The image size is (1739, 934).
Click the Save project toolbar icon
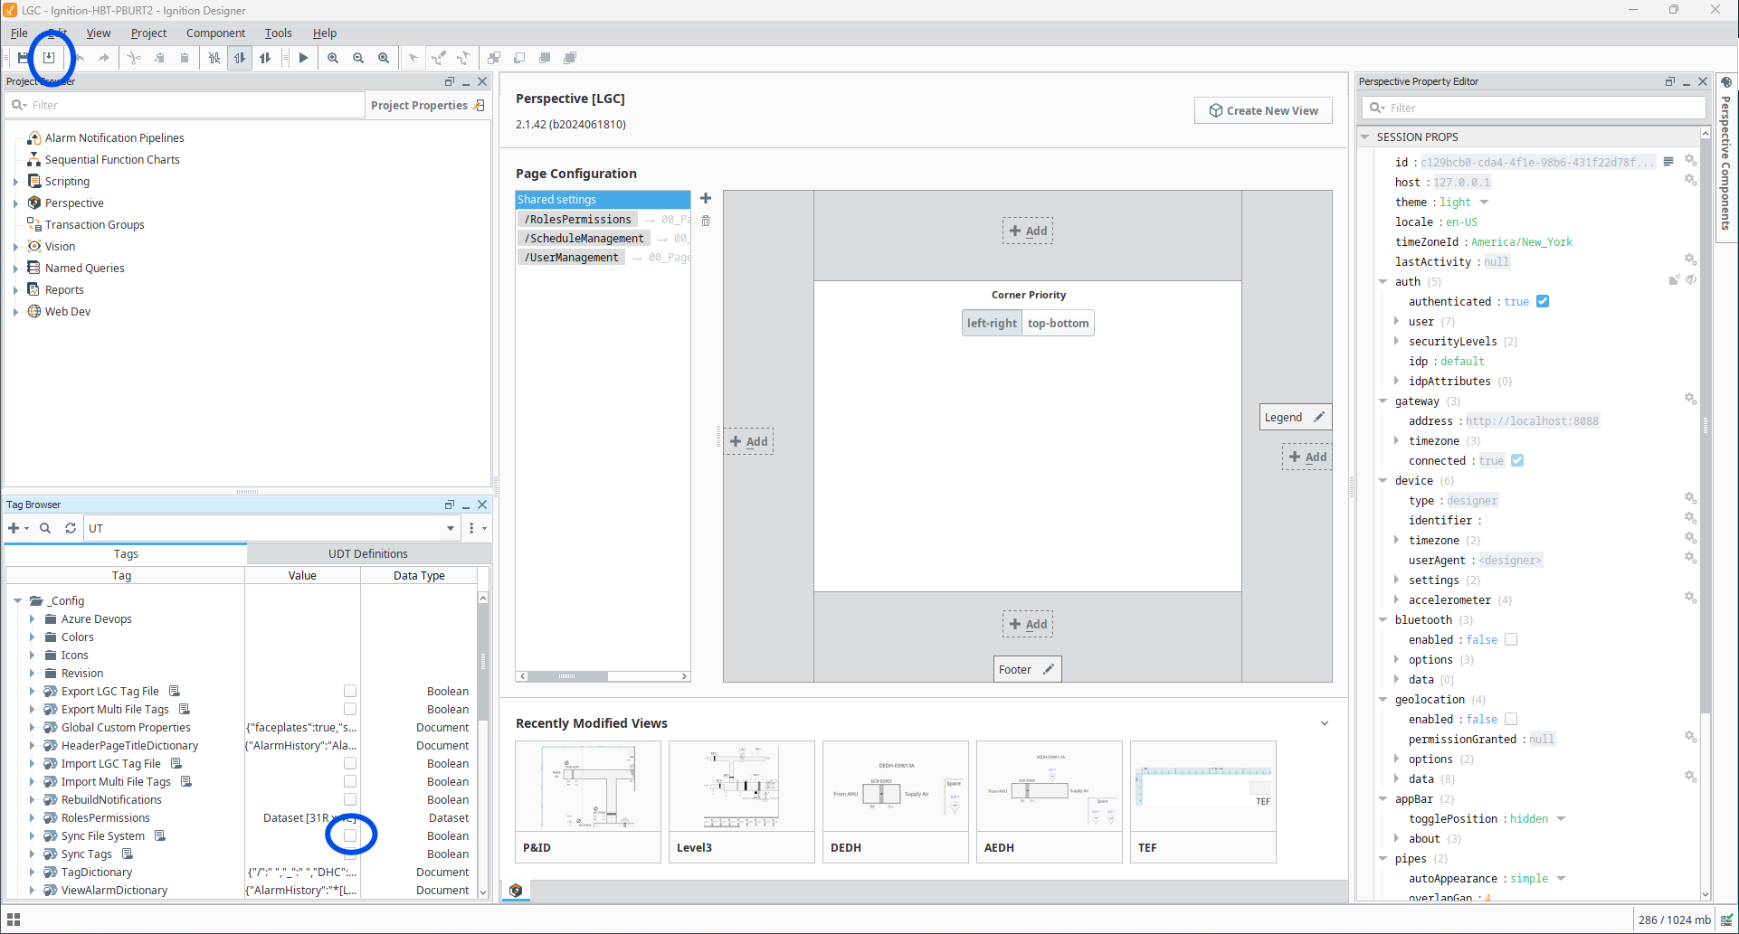point(24,58)
